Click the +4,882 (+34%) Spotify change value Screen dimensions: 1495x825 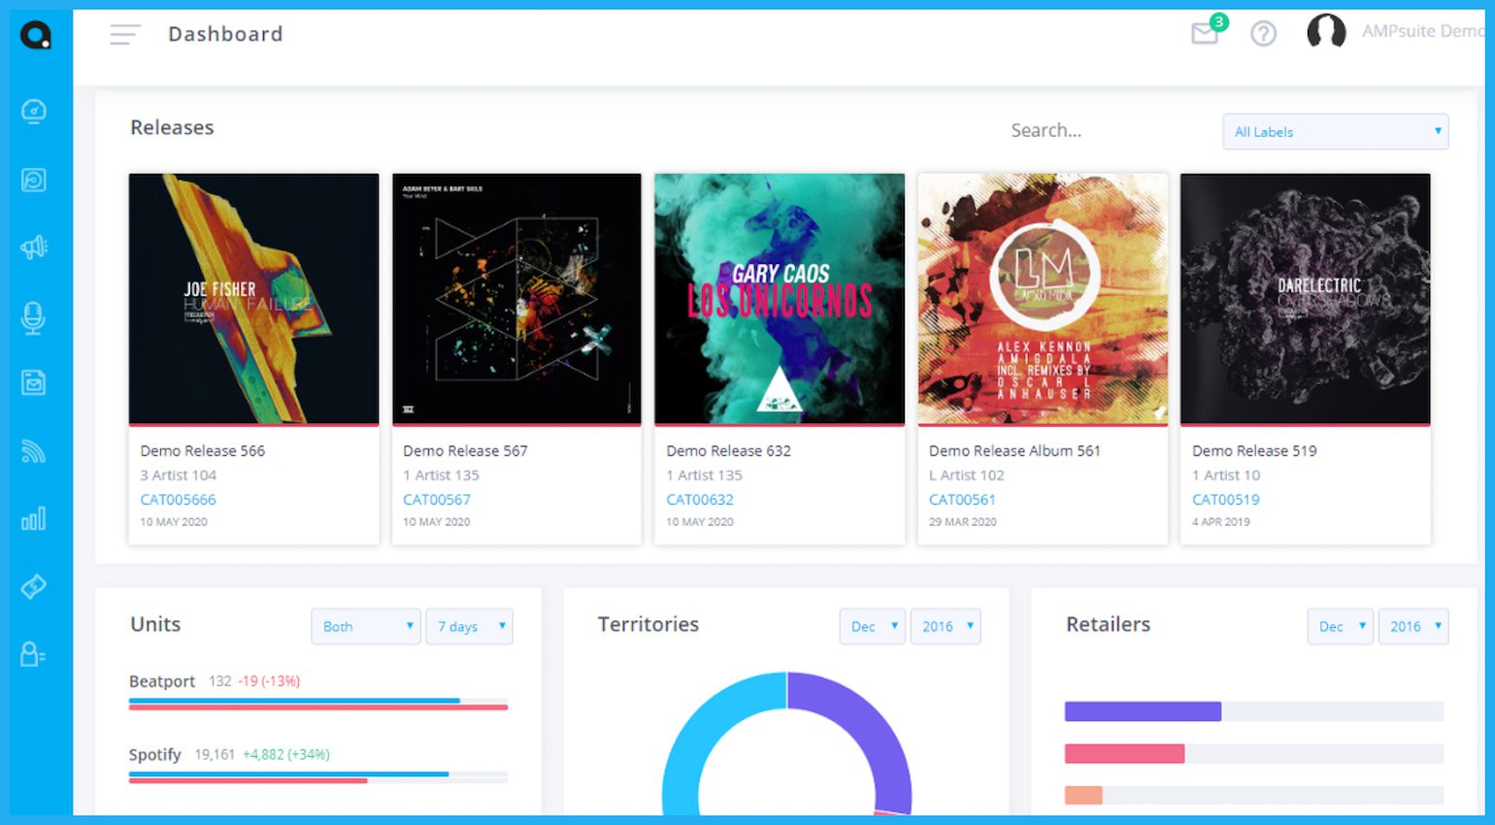pyautogui.click(x=286, y=754)
